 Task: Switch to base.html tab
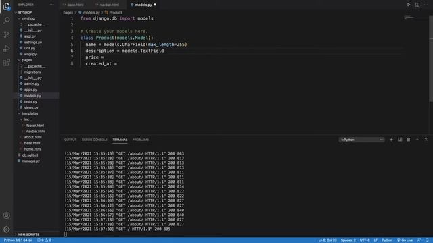click(x=75, y=5)
